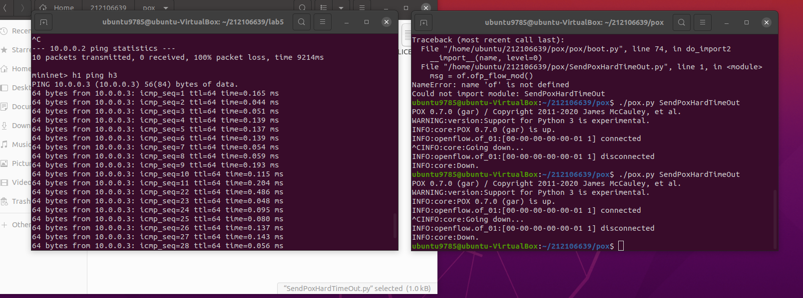This screenshot has height=298, width=803.
Task: Open Home in the Files sidebar
Action: [16, 69]
